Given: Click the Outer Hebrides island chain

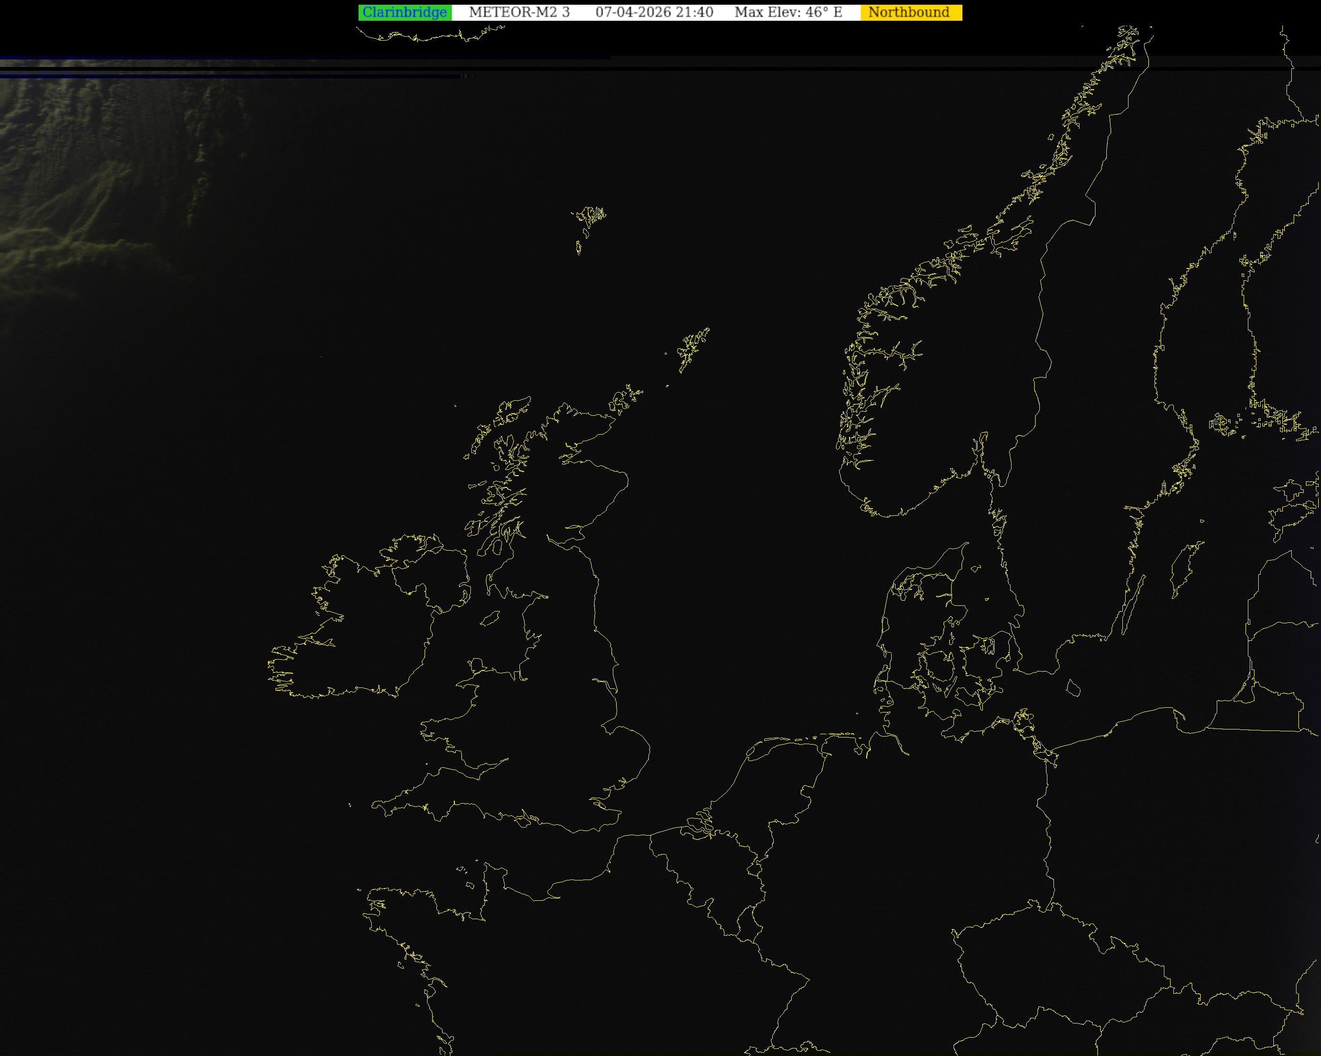Looking at the screenshot, I should click(x=499, y=423).
